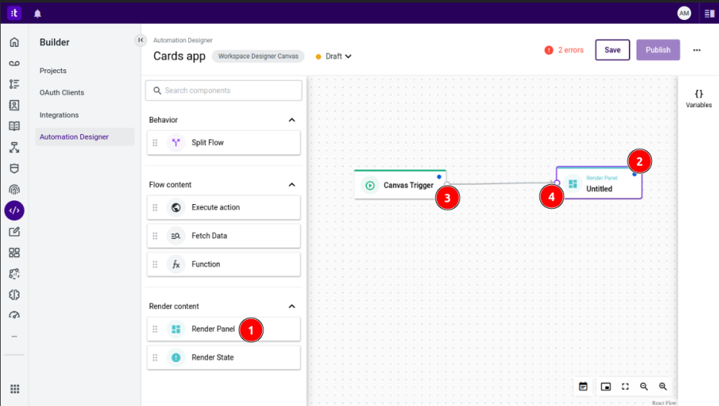Open OAuth Clients in Builder menu

62,92
